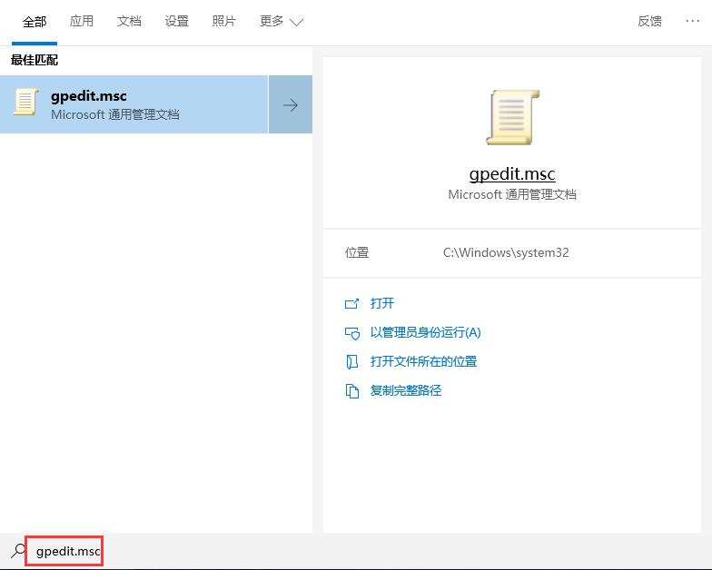712x570 pixels.
Task: Click the large gpedit.msc document icon
Action: (x=512, y=118)
